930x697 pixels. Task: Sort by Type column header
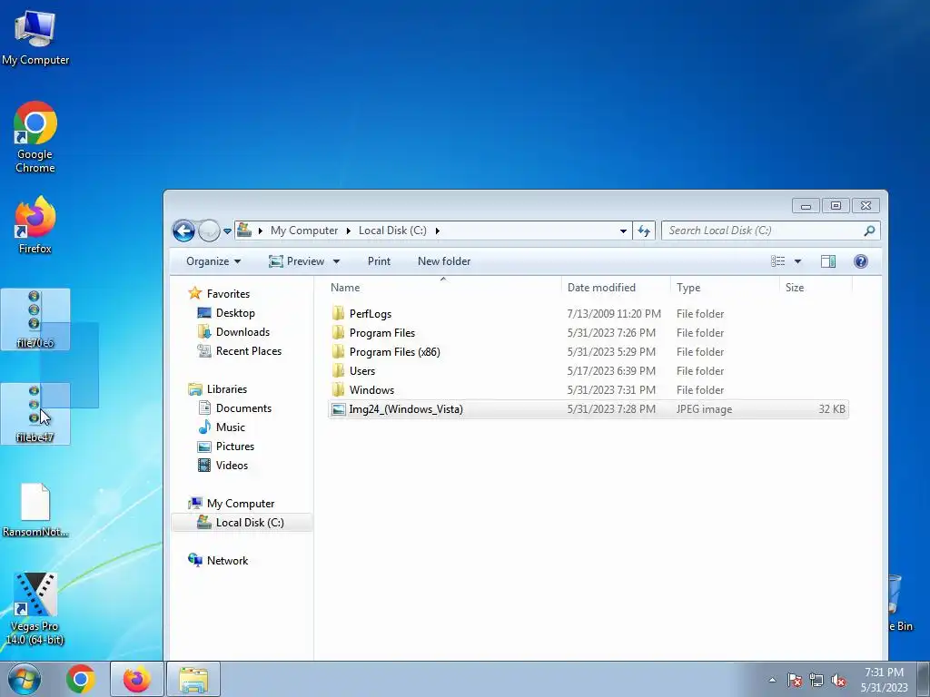tap(725, 288)
